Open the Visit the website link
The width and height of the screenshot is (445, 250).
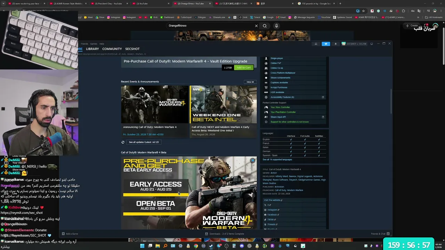273,200
